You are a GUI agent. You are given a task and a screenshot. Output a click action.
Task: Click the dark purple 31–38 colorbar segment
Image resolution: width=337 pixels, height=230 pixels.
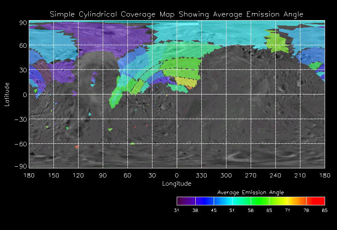click(186, 201)
